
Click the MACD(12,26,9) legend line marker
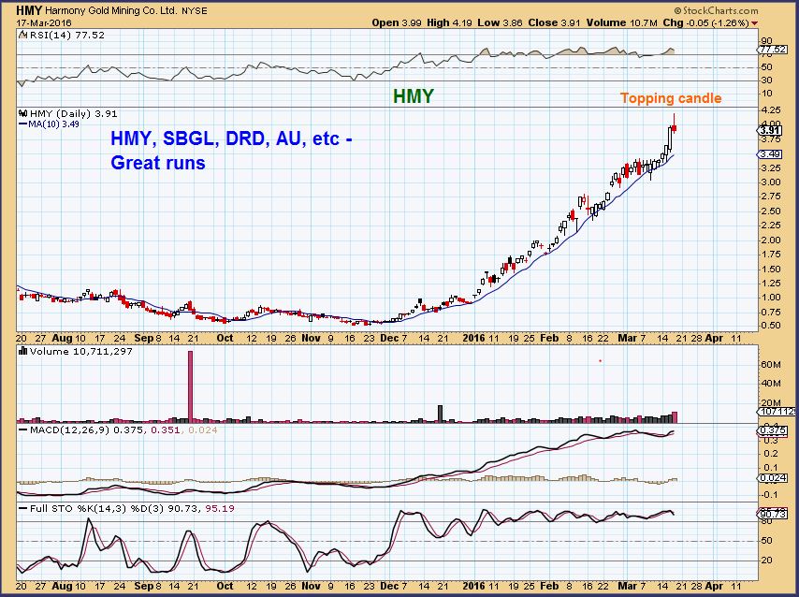(23, 430)
